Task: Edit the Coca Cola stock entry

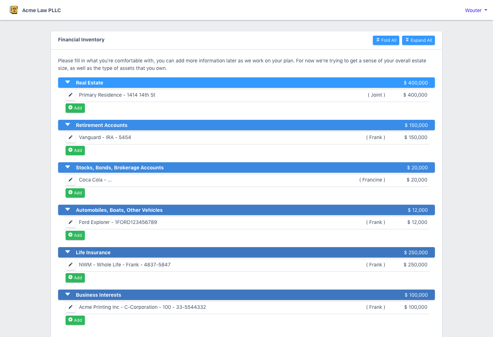Action: coord(71,180)
